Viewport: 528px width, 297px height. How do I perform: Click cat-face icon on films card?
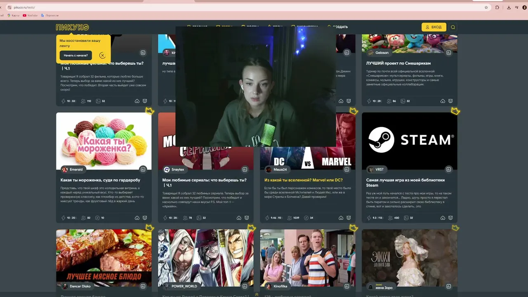tap(145, 101)
